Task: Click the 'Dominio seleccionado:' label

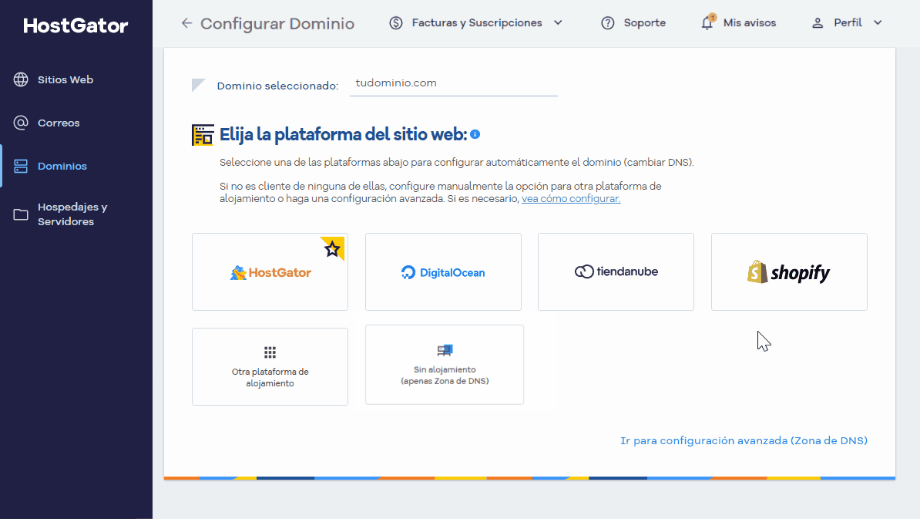Action: (277, 86)
